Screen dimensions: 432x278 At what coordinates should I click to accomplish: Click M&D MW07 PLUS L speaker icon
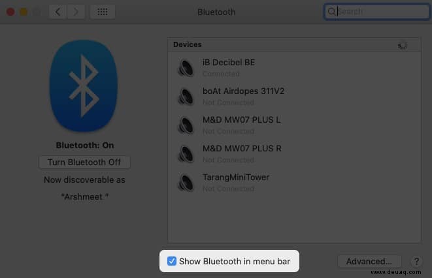tap(186, 125)
